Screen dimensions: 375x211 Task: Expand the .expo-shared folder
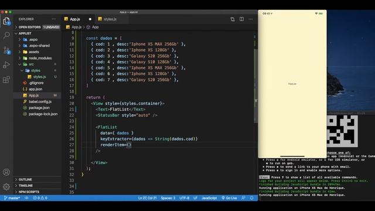(39, 46)
